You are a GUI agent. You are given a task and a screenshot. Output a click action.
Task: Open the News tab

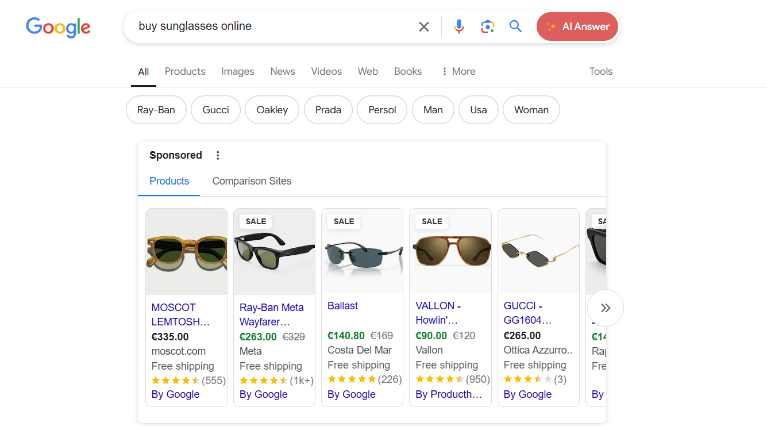283,71
